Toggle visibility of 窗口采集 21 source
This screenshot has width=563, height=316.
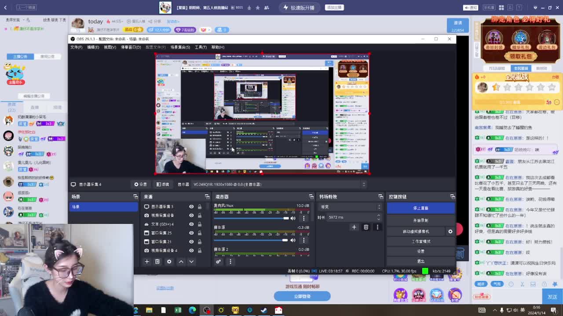click(191, 242)
